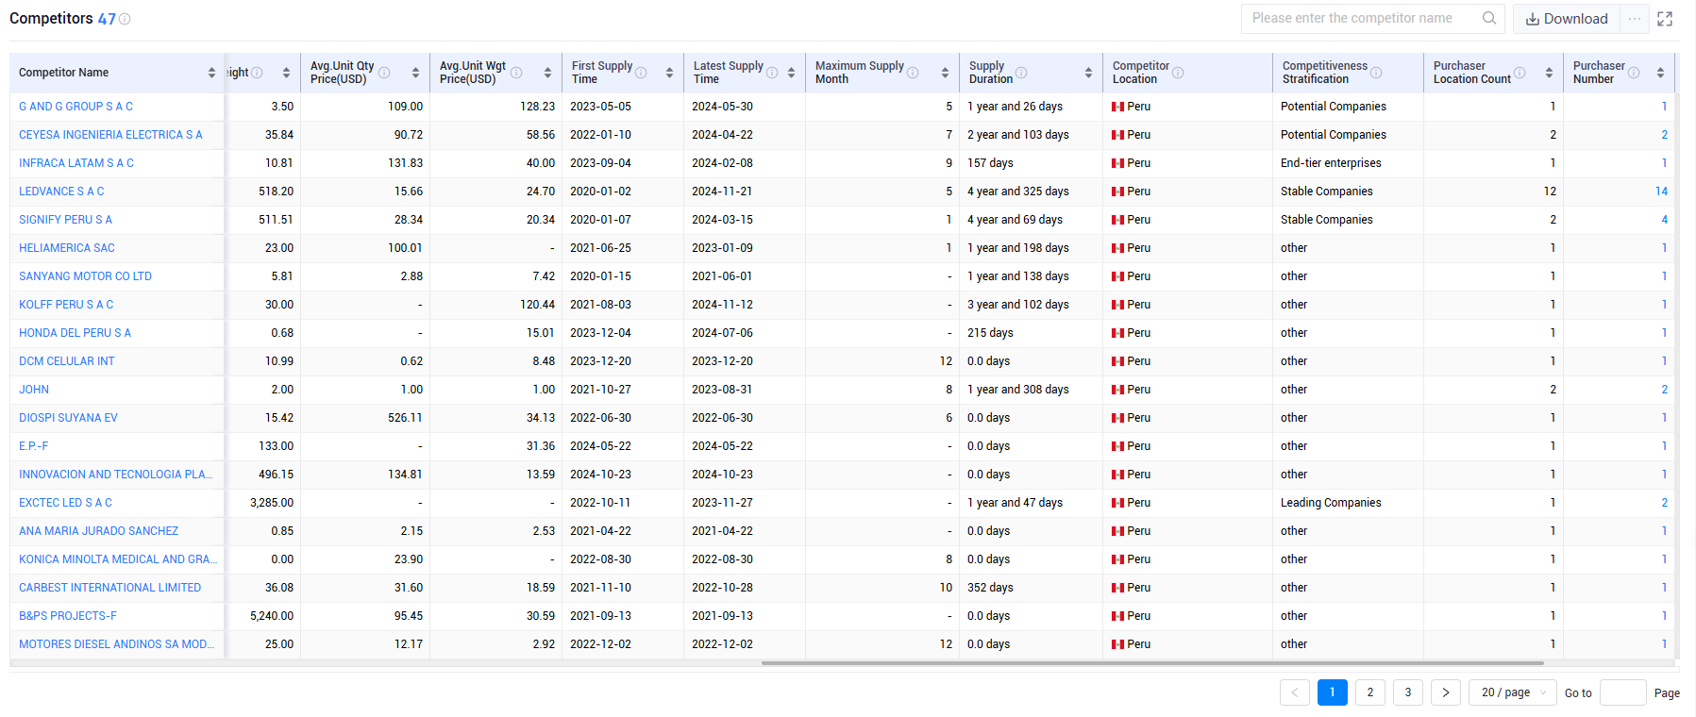Go to pagination page 2

point(1370,692)
